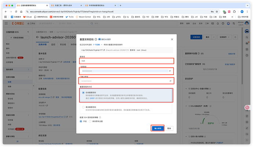Go back with the arrow beside launch-advisor
Viewport: 253px width, 147px height.
(38, 37)
